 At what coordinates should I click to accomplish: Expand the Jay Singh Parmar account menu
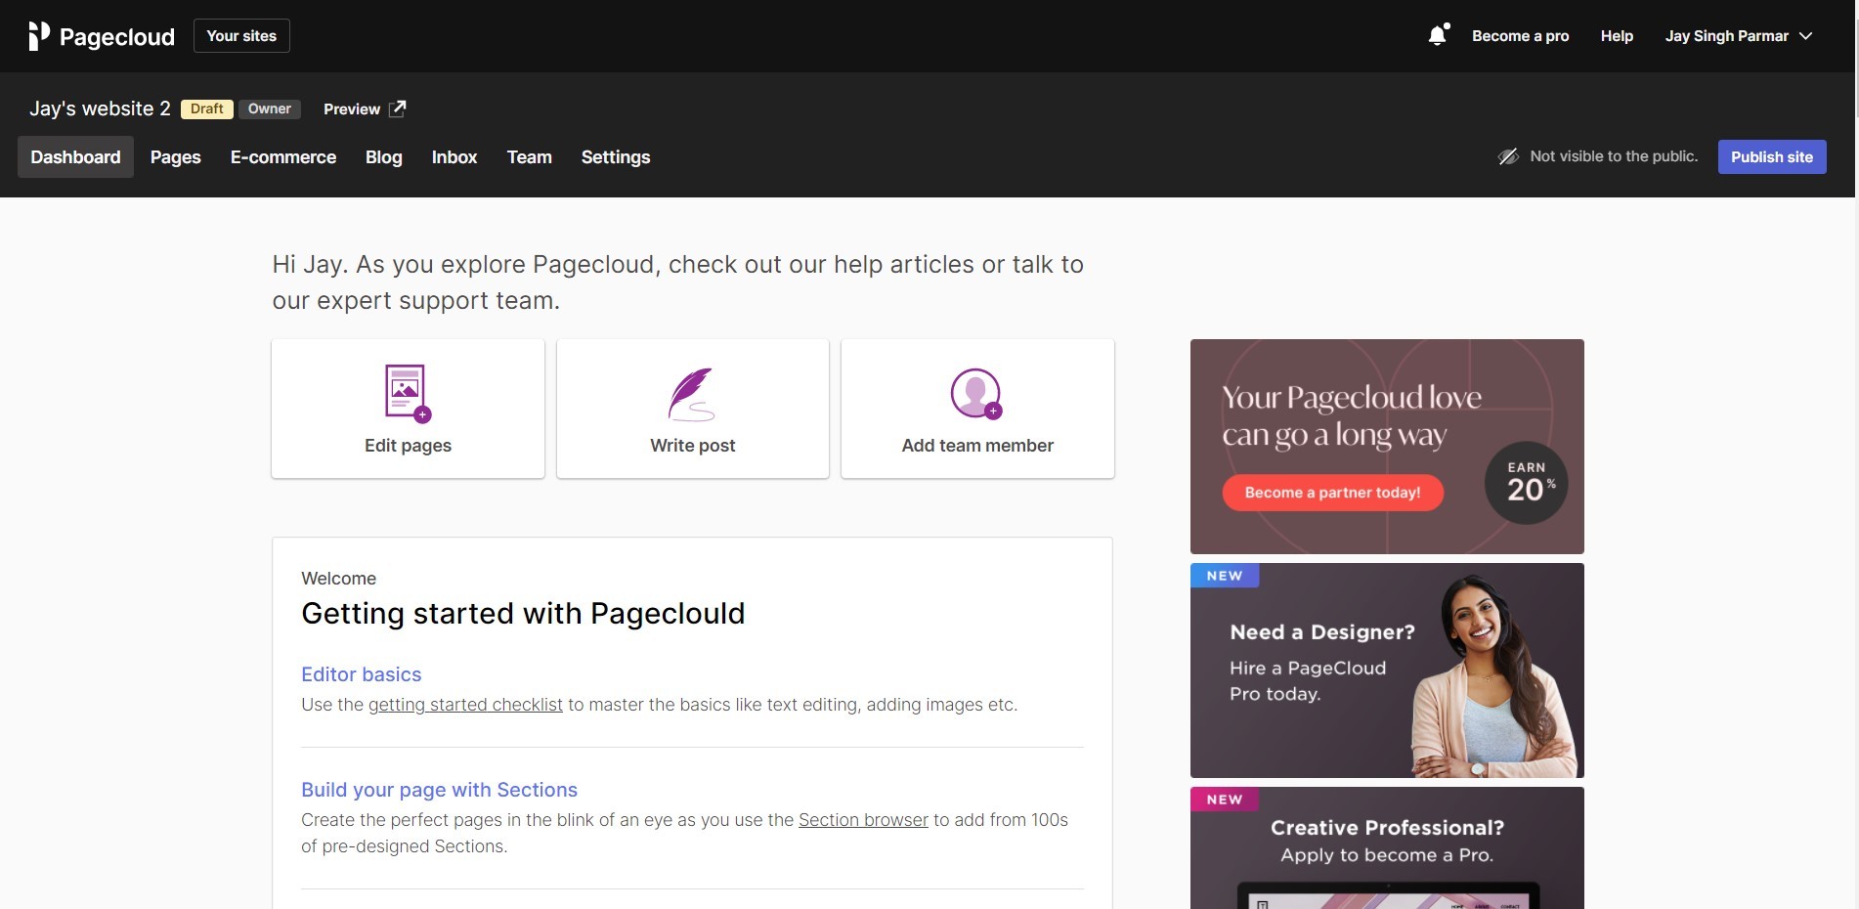coord(1738,36)
